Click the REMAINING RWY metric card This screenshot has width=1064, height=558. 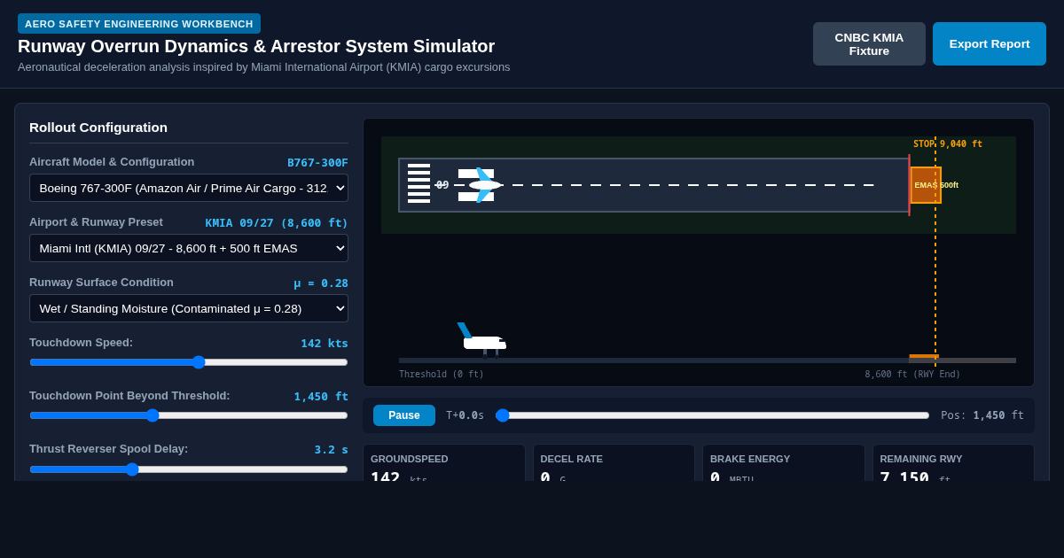953,463
